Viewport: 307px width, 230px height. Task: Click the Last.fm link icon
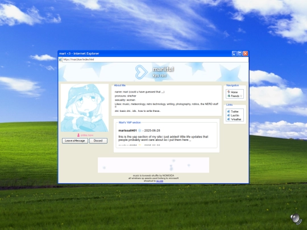coord(229,115)
